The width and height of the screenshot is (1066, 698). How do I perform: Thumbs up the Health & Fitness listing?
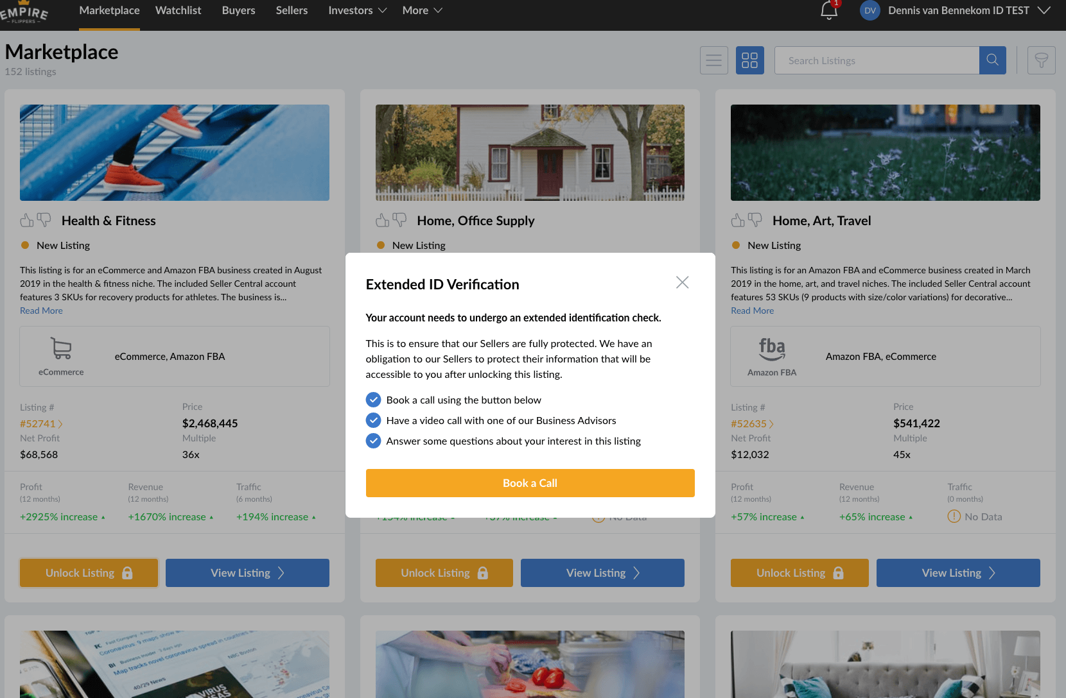pyautogui.click(x=27, y=221)
